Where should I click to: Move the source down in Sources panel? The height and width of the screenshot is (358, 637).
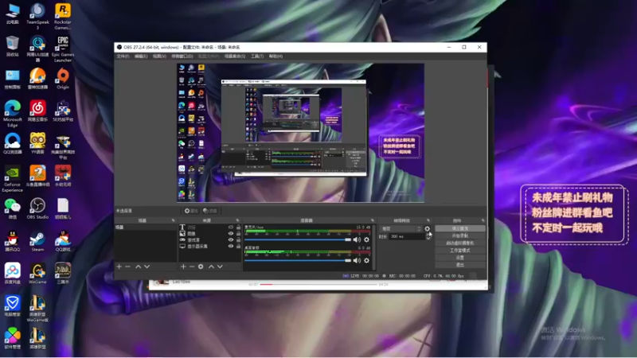point(220,267)
